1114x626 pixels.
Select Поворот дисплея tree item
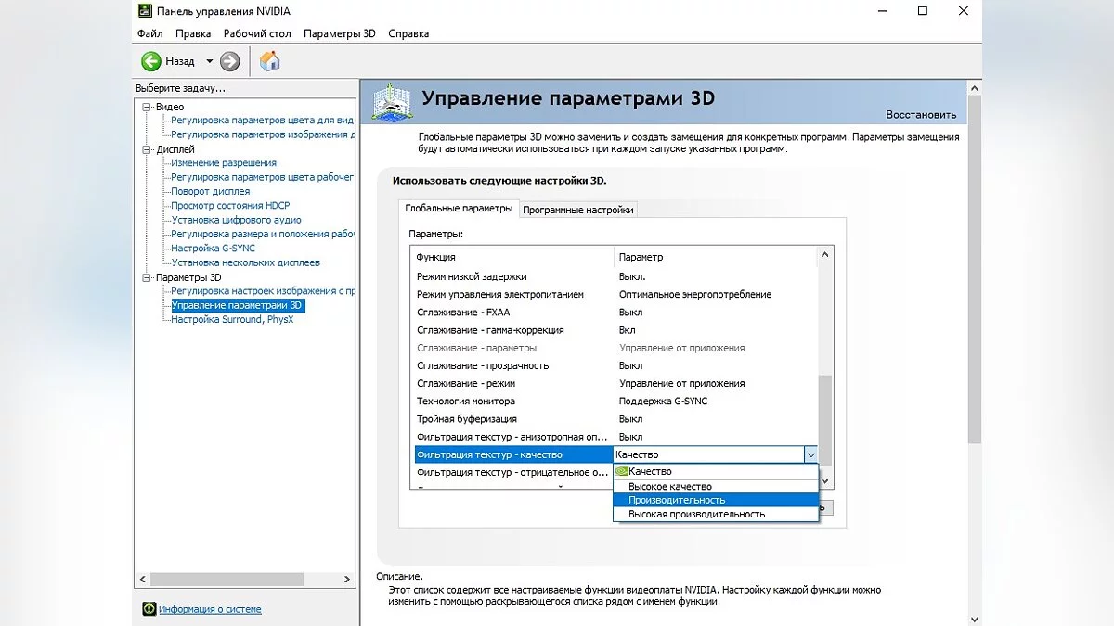click(x=211, y=191)
